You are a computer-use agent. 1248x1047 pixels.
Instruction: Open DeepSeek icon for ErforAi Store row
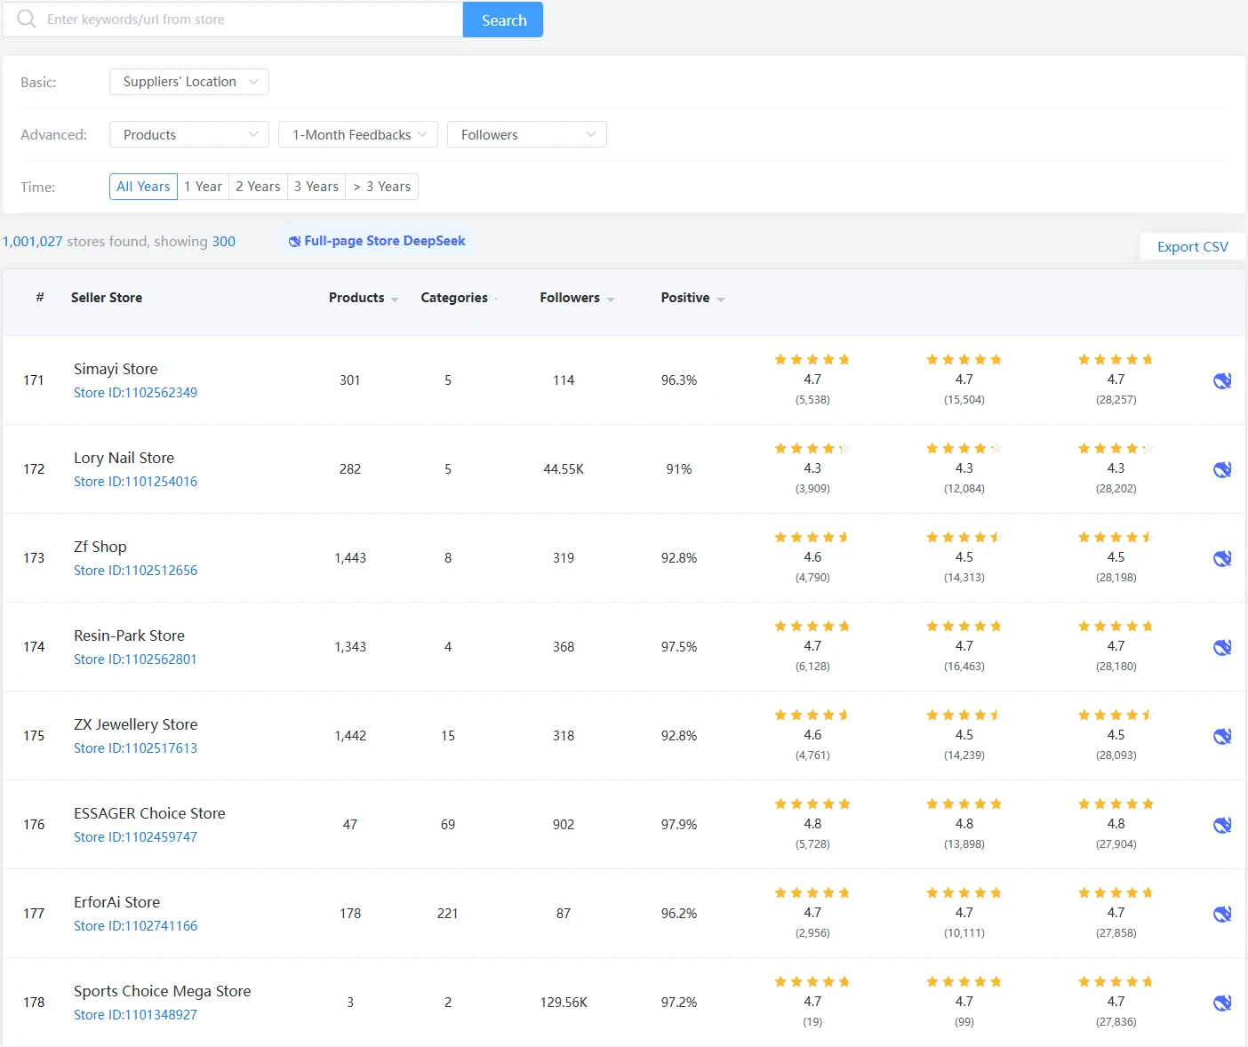pos(1222,914)
